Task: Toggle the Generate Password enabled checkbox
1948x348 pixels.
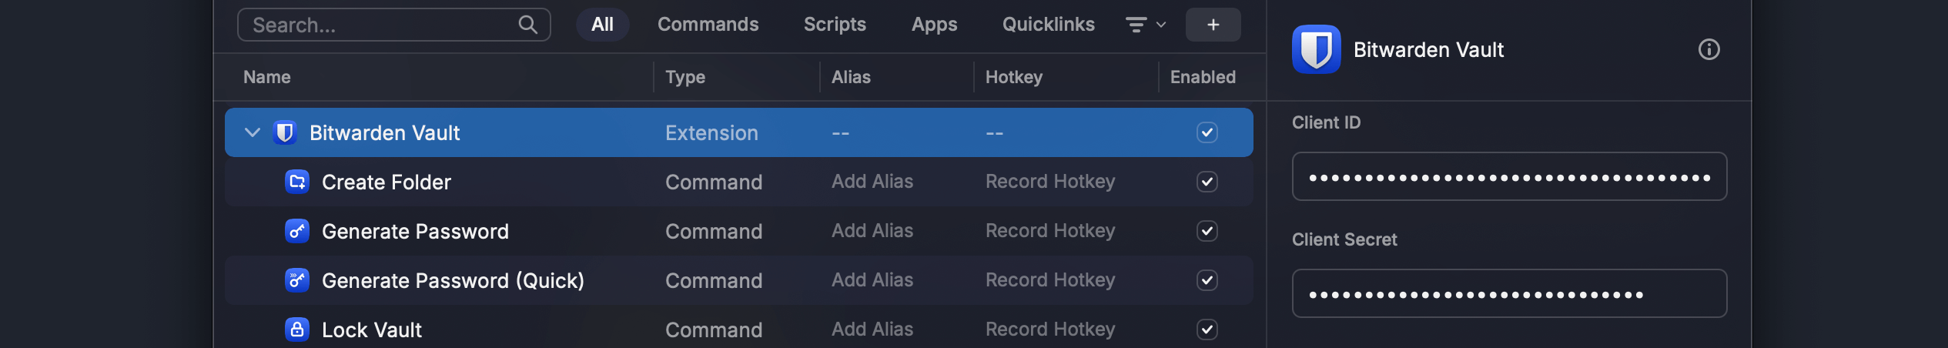Action: click(1207, 231)
